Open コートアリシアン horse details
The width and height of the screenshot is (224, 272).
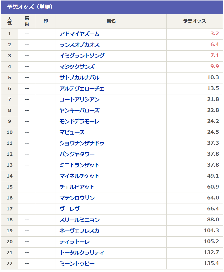[x=80, y=99]
